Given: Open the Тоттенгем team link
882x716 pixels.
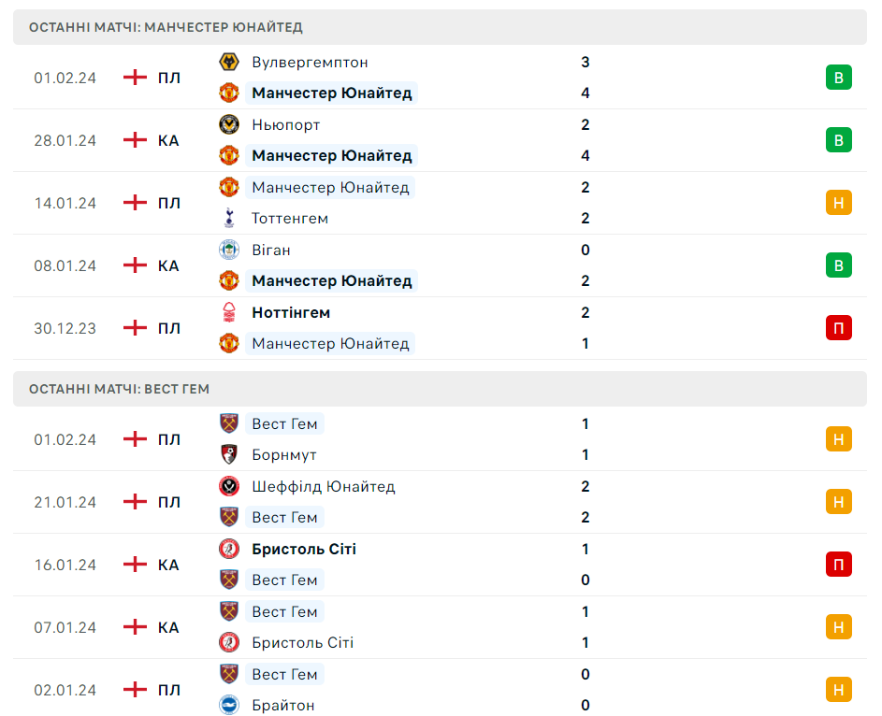Looking at the screenshot, I should [x=290, y=219].
